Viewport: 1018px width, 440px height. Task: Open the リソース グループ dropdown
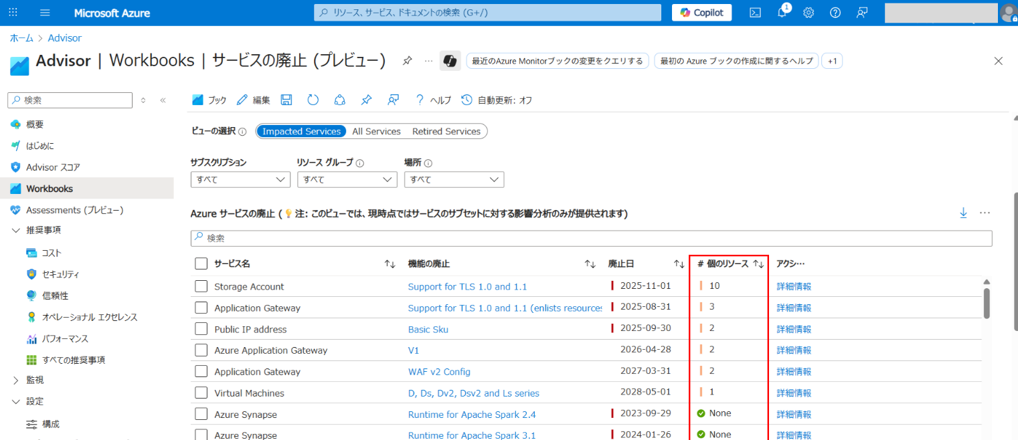coord(347,179)
